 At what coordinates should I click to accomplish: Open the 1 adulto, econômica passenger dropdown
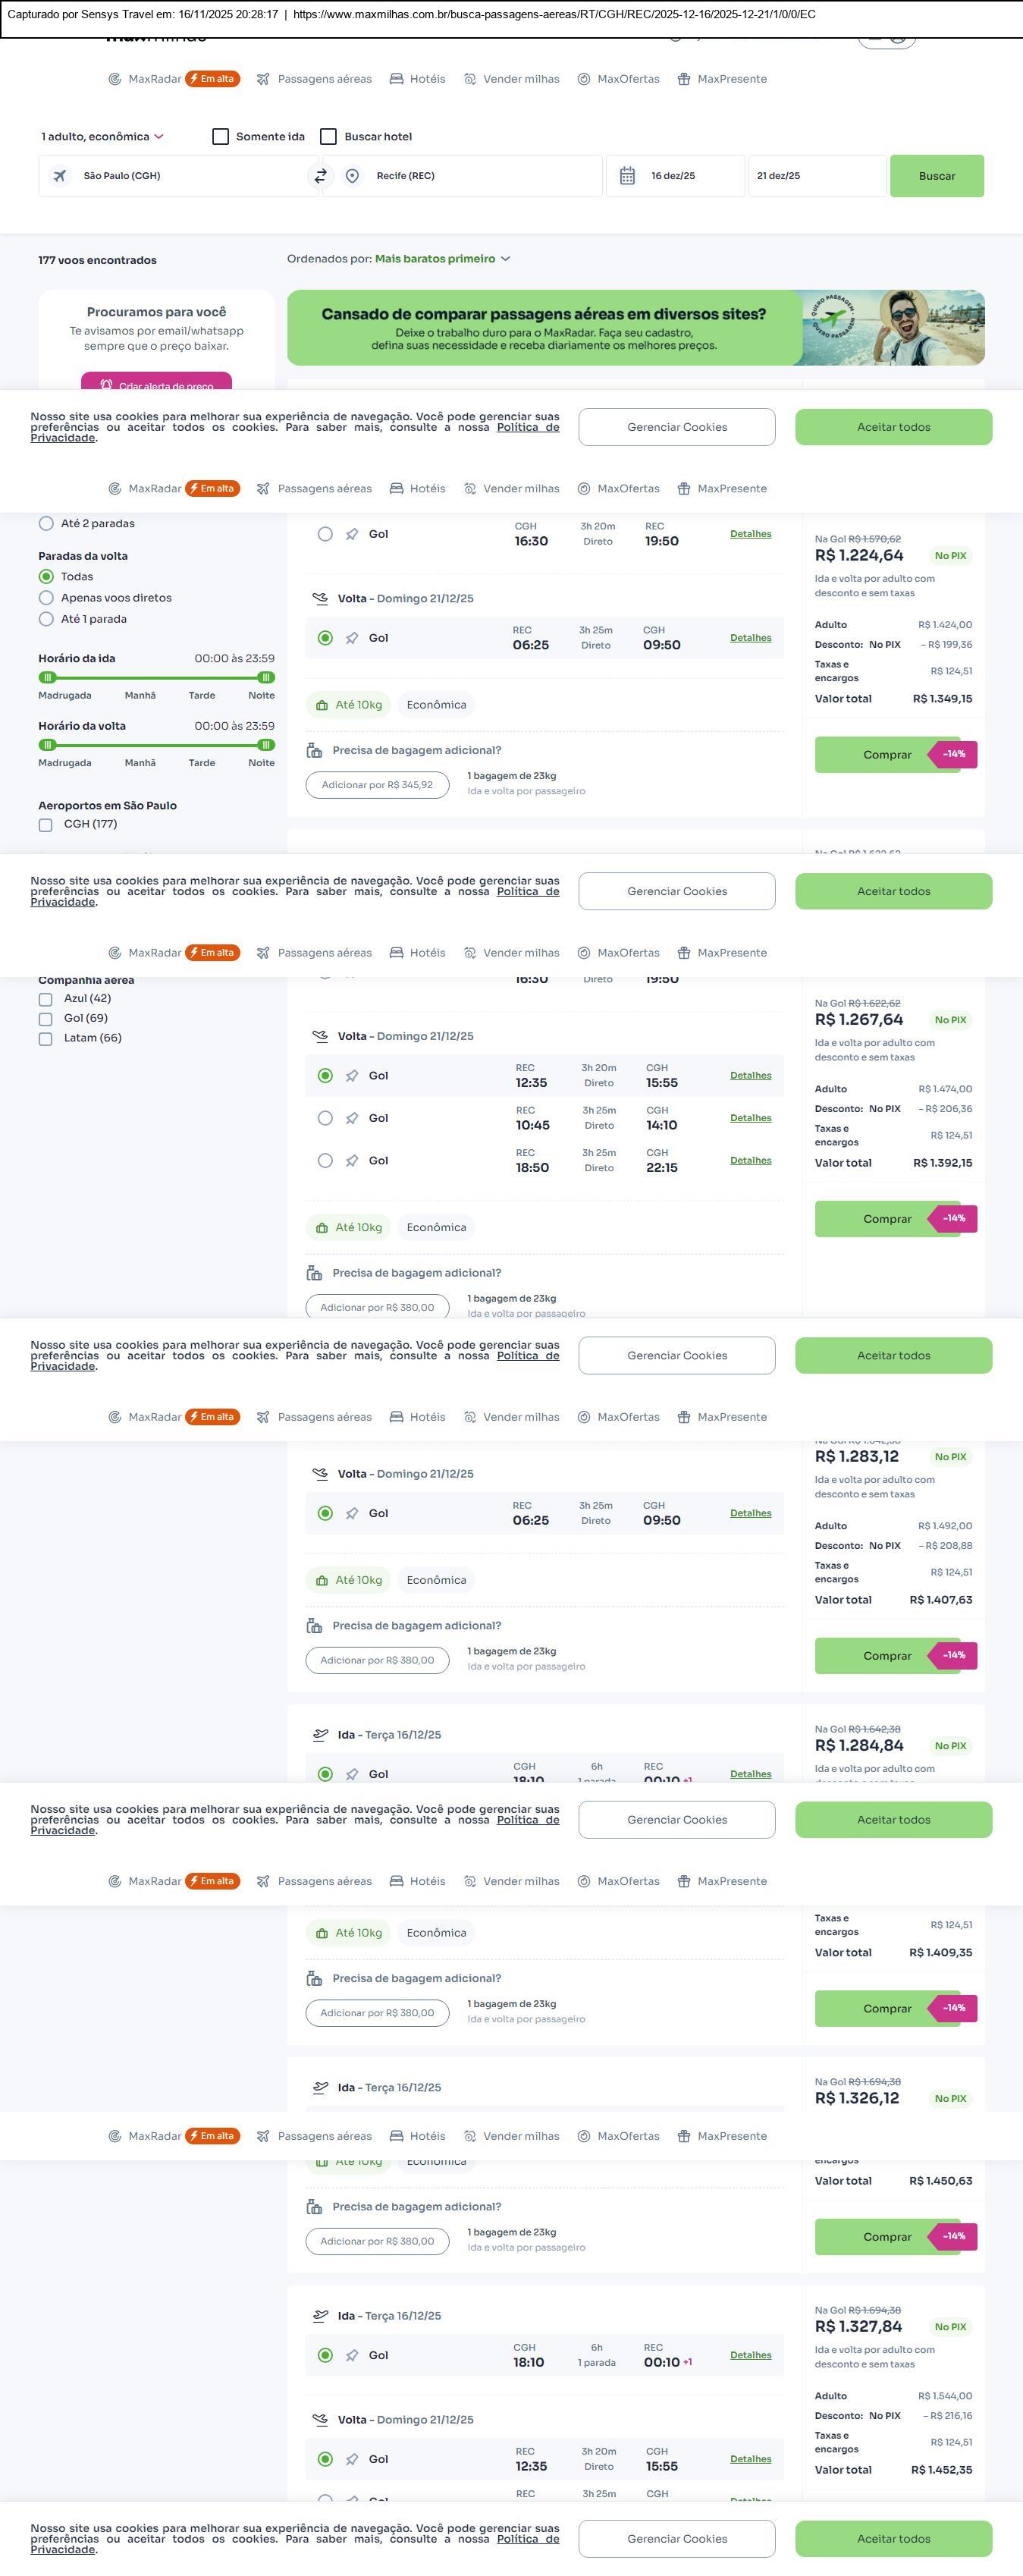pos(102,137)
